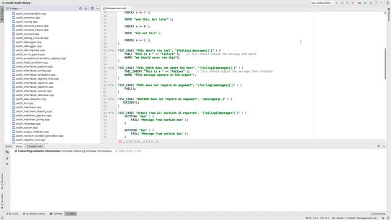391x220 pixels.
Task: Toggle tool window quick access icon in bottom-left corner
Action: coord(2,218)
